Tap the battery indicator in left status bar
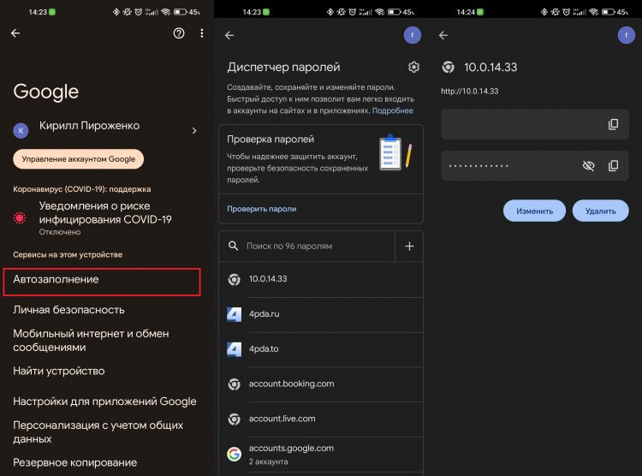This screenshot has height=476, width=642. [x=181, y=12]
